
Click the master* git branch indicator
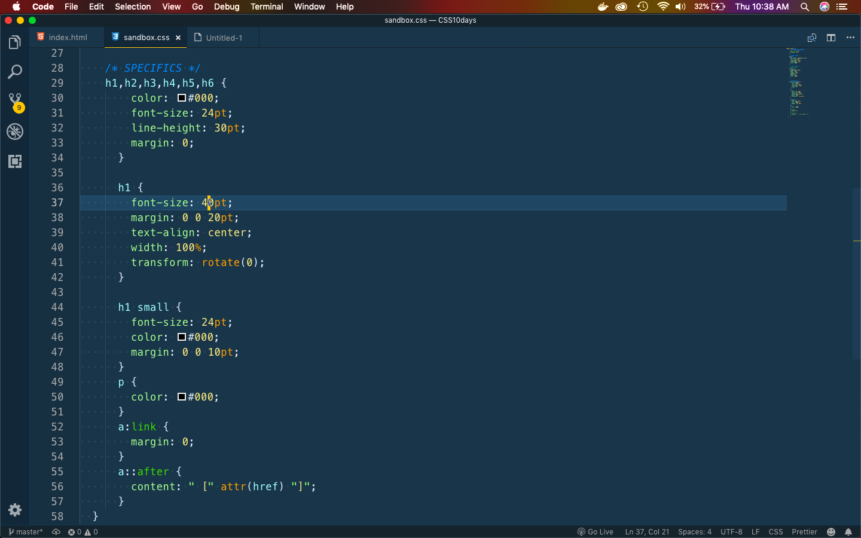point(26,532)
